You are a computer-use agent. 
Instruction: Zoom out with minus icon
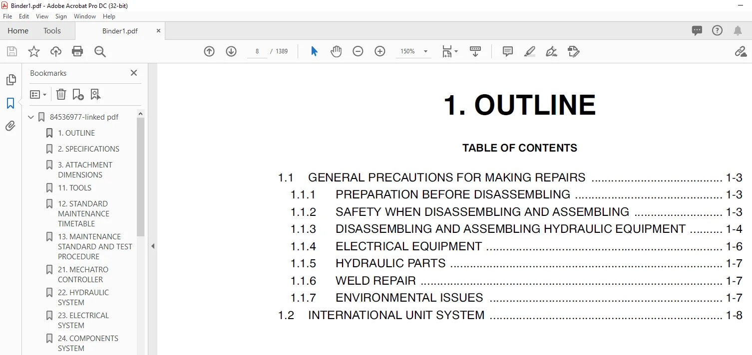point(358,51)
